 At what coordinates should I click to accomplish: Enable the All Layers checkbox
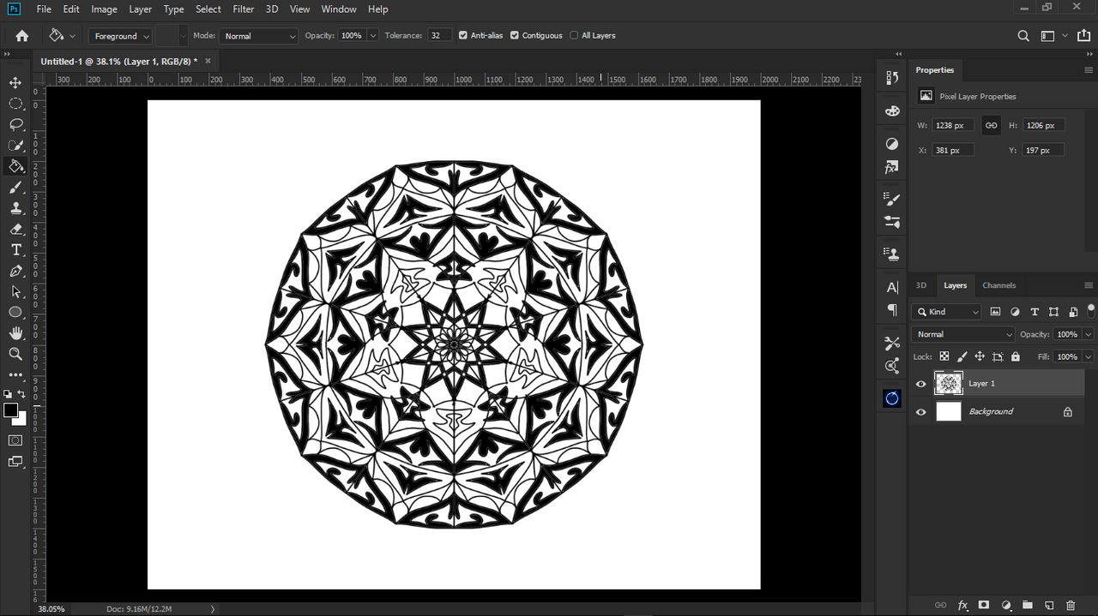pos(574,36)
